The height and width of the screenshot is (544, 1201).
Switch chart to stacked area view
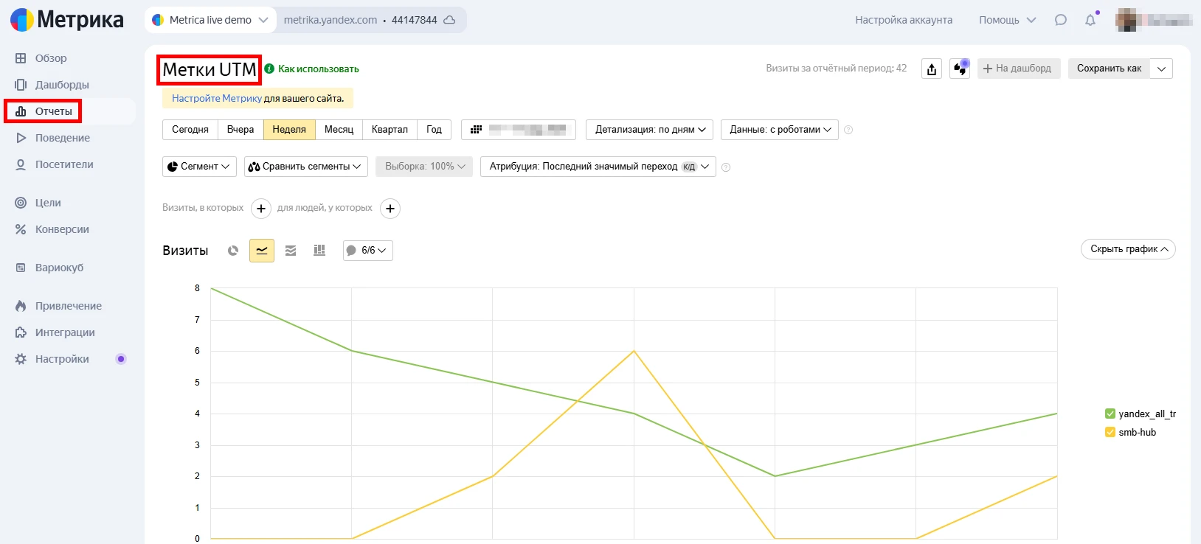coord(291,251)
